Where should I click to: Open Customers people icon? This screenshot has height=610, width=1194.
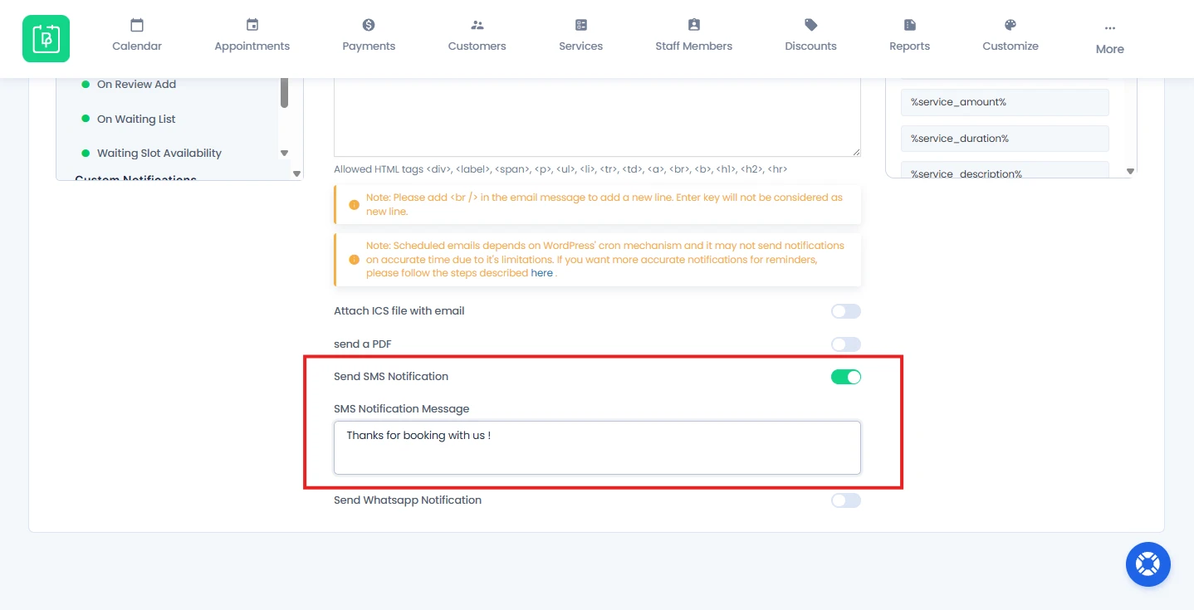[x=477, y=26]
